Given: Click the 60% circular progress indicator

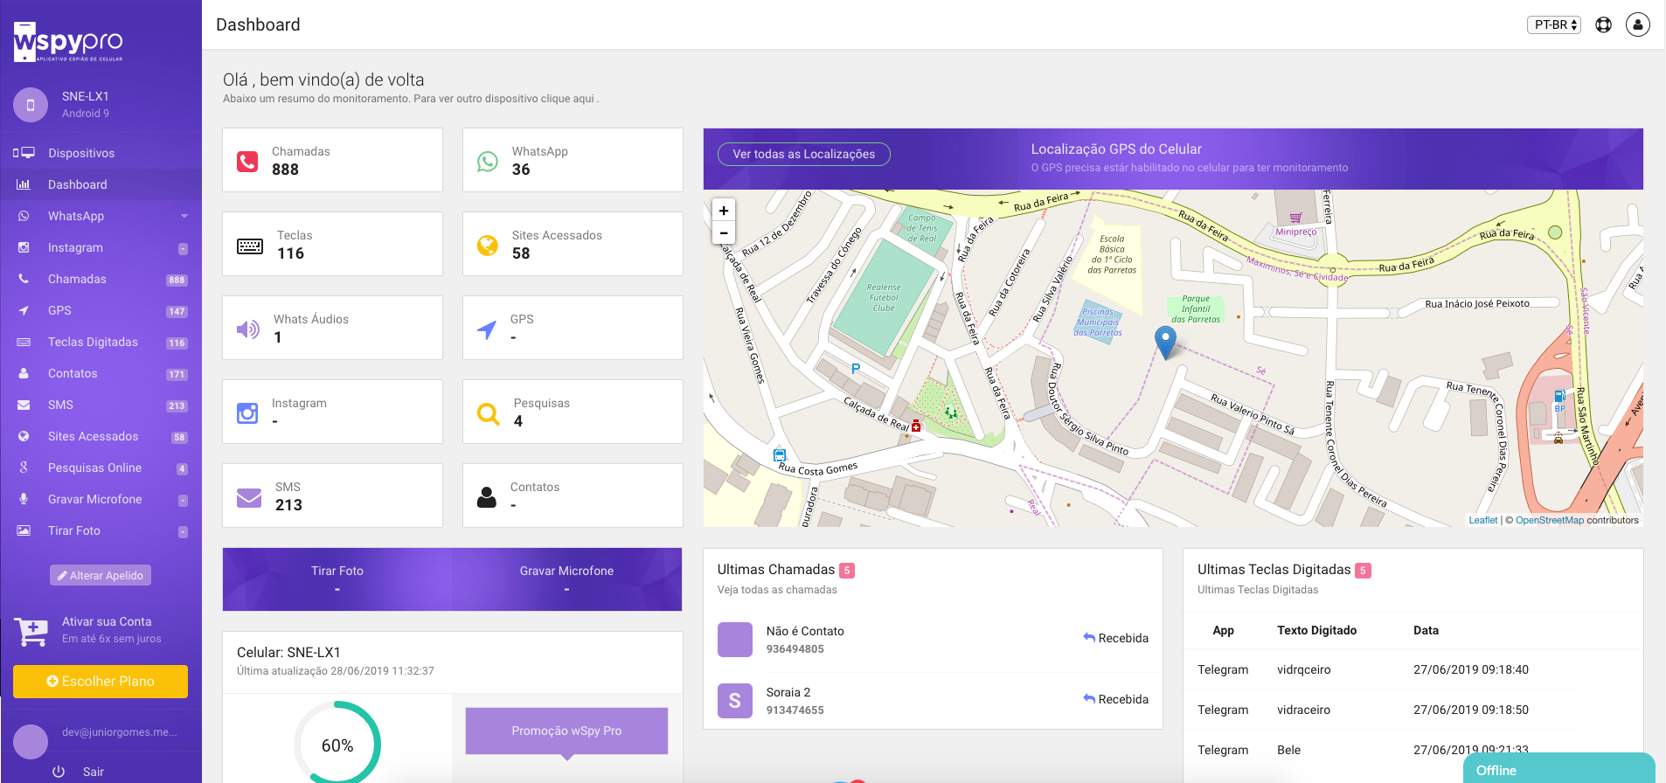Looking at the screenshot, I should pyautogui.click(x=337, y=745).
